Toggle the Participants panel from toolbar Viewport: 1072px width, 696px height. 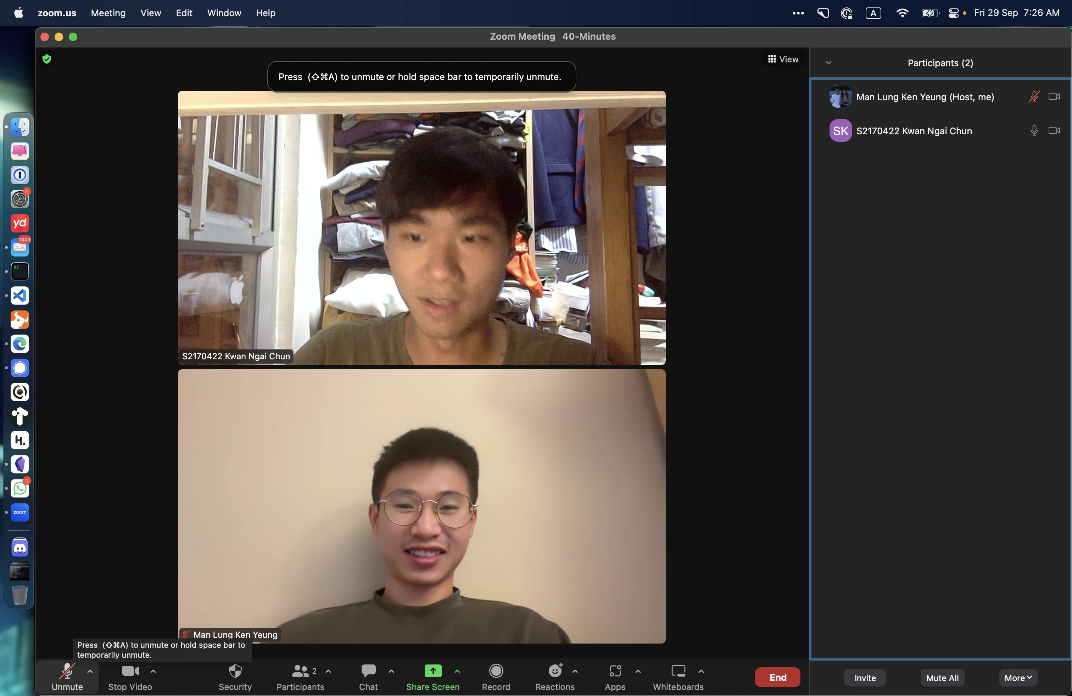pos(300,677)
